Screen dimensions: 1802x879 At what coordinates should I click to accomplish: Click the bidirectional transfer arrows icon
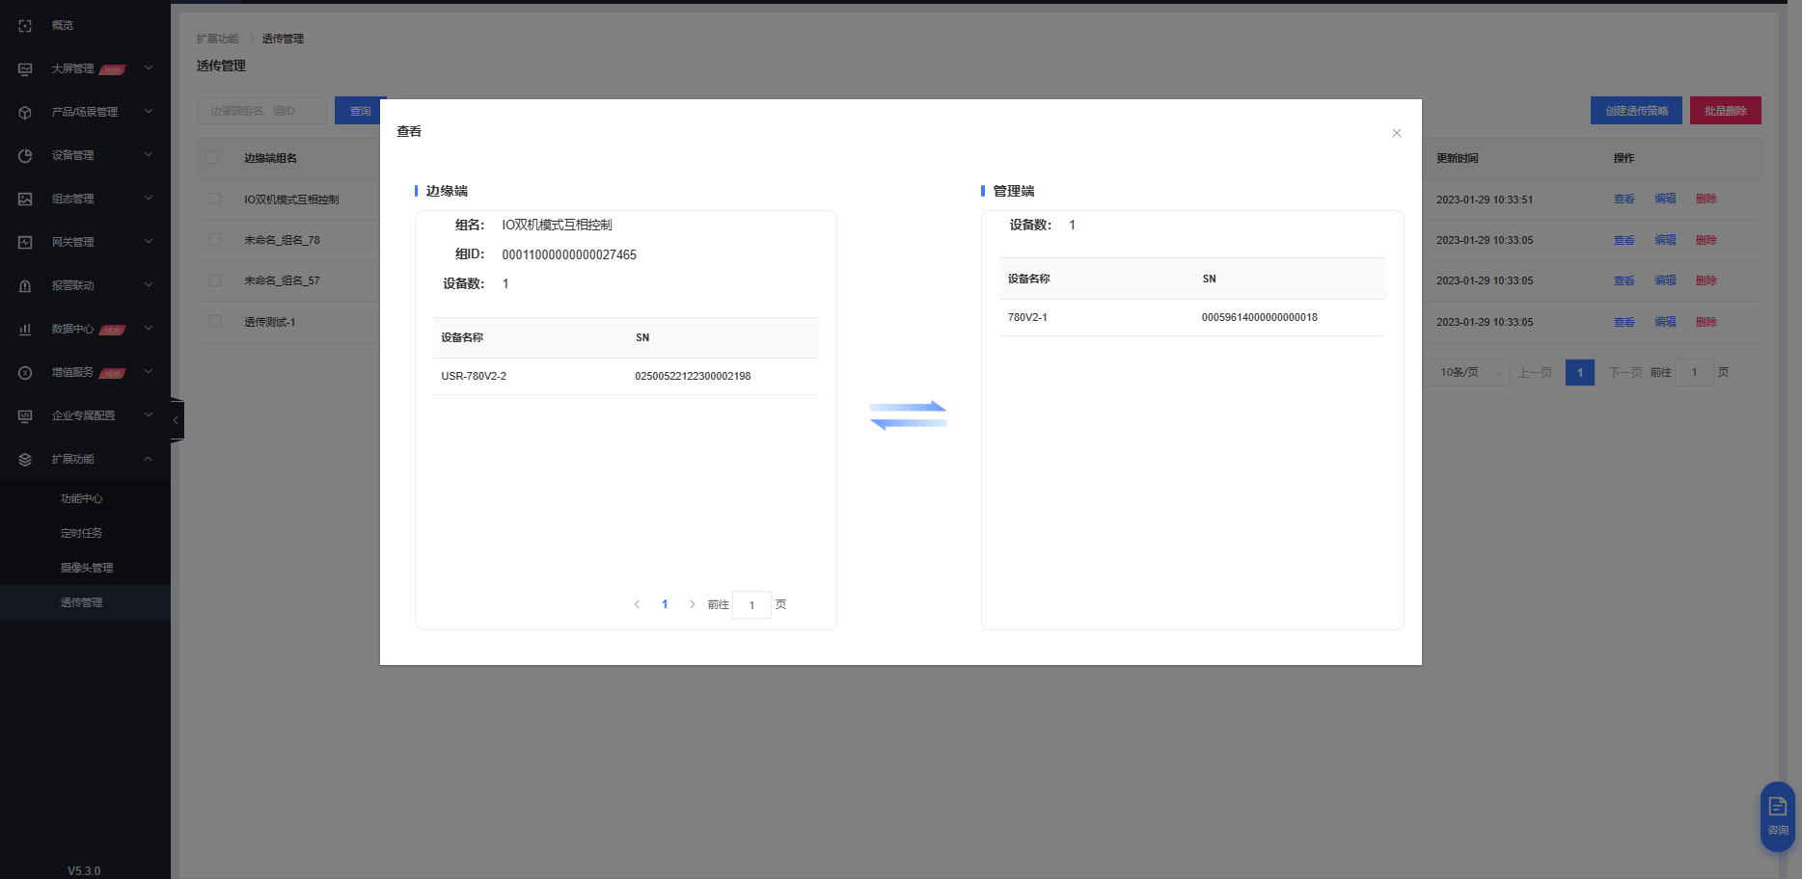coord(908,415)
